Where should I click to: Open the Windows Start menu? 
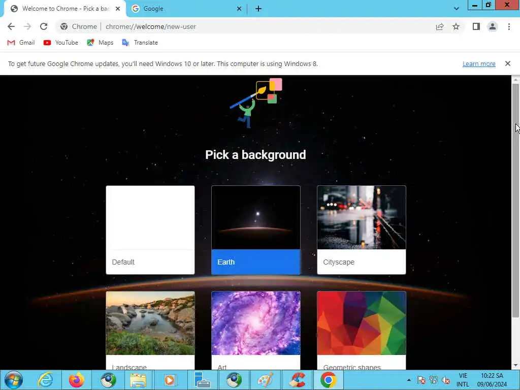pyautogui.click(x=14, y=380)
